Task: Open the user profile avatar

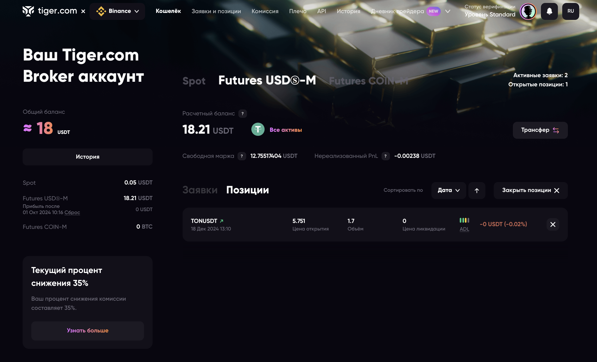Action: (x=528, y=11)
